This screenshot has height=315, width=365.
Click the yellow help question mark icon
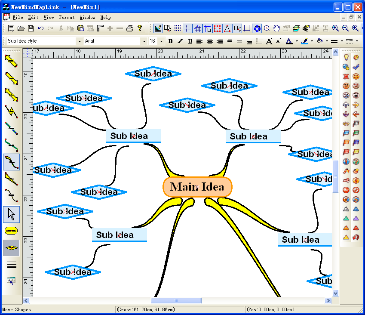tap(140, 28)
